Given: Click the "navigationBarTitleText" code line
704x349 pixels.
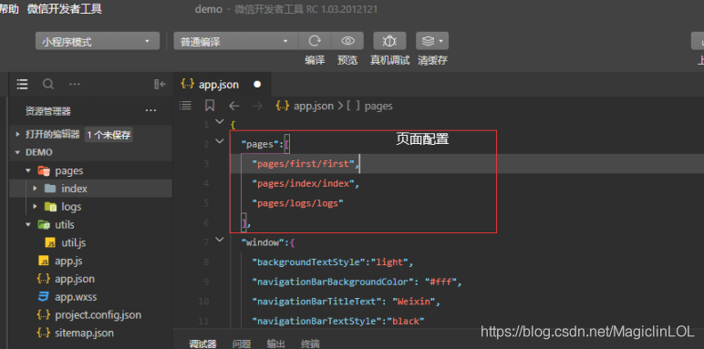Looking at the screenshot, I should click(x=347, y=302).
